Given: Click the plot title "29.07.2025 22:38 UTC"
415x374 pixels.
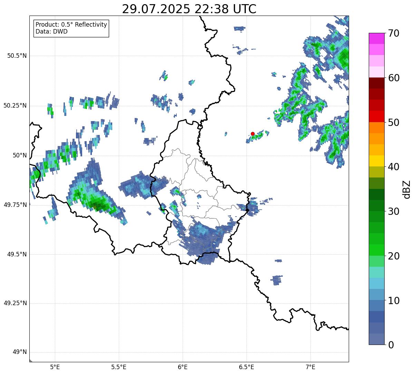Looking at the screenshot, I should click(x=189, y=9).
